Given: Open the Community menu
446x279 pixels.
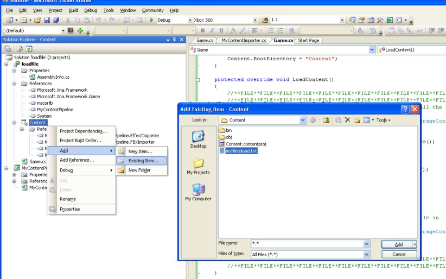Looking at the screenshot, I should 153,10.
